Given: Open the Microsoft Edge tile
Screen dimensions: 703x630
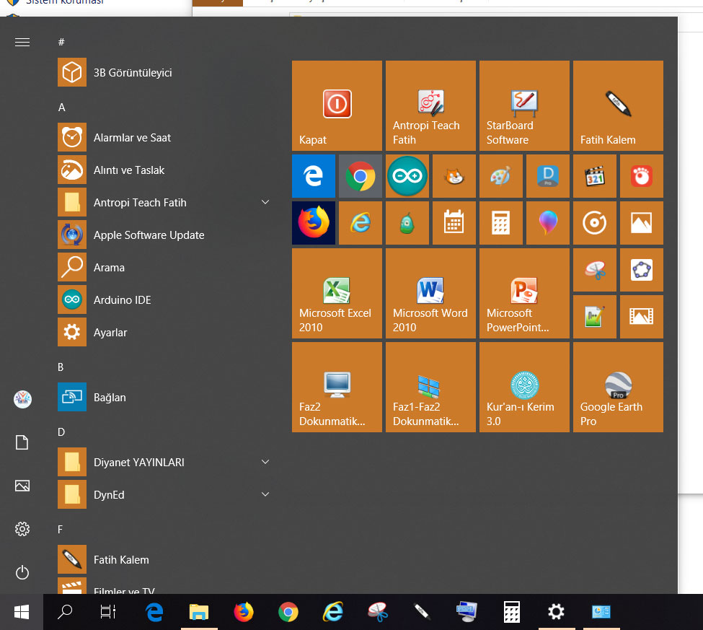Looking at the screenshot, I should (x=314, y=176).
